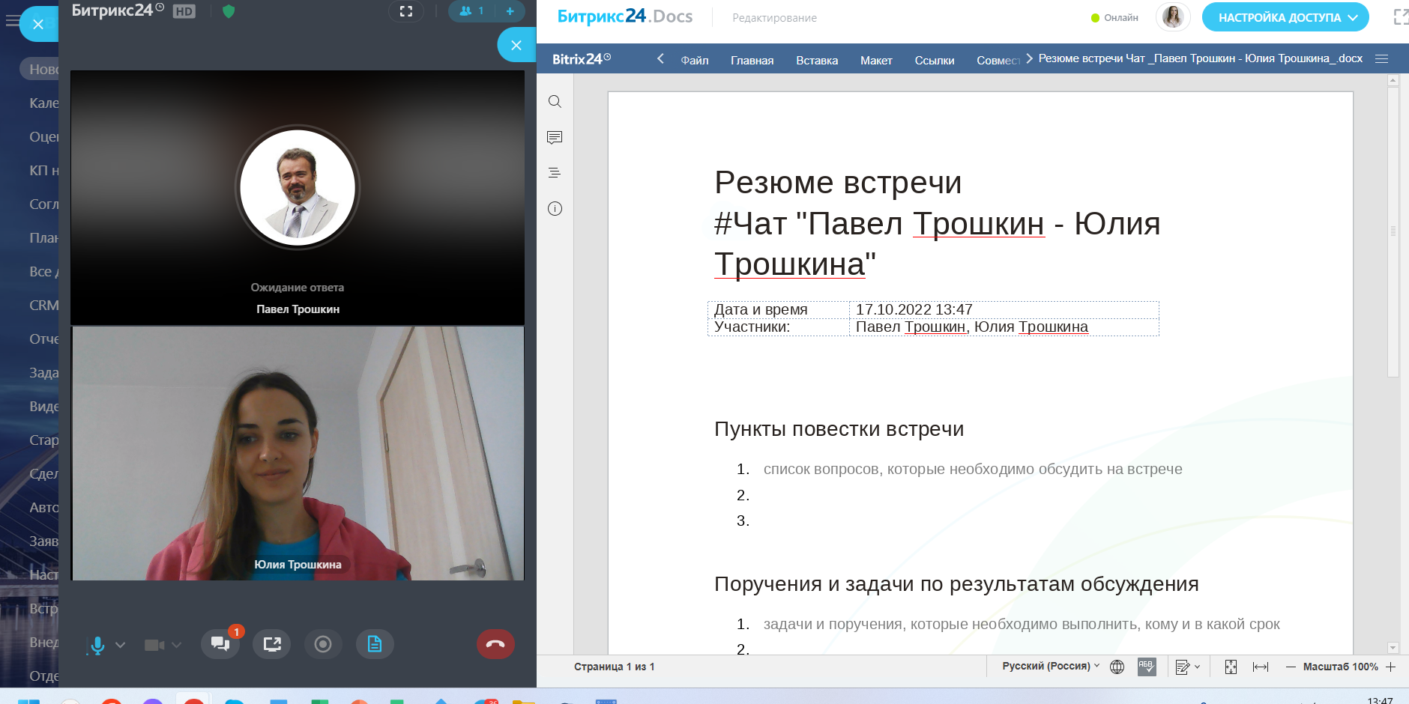
Task: Open the Вставка tab
Action: point(816,60)
